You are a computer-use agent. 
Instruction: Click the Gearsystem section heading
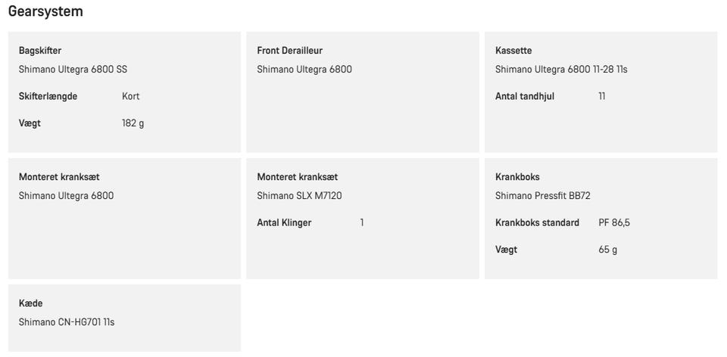[45, 11]
